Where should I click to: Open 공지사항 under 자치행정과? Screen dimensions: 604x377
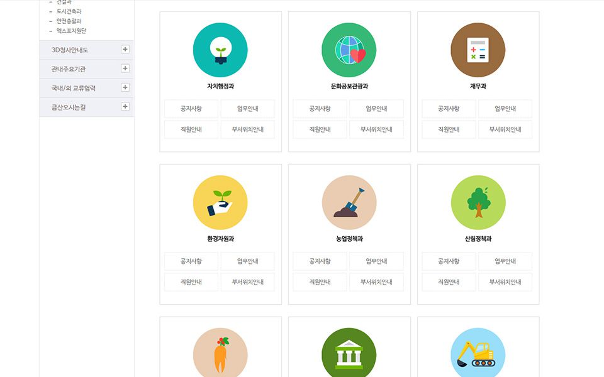coord(191,109)
